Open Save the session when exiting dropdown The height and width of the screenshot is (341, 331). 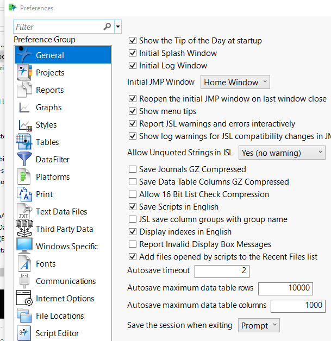[259, 326]
